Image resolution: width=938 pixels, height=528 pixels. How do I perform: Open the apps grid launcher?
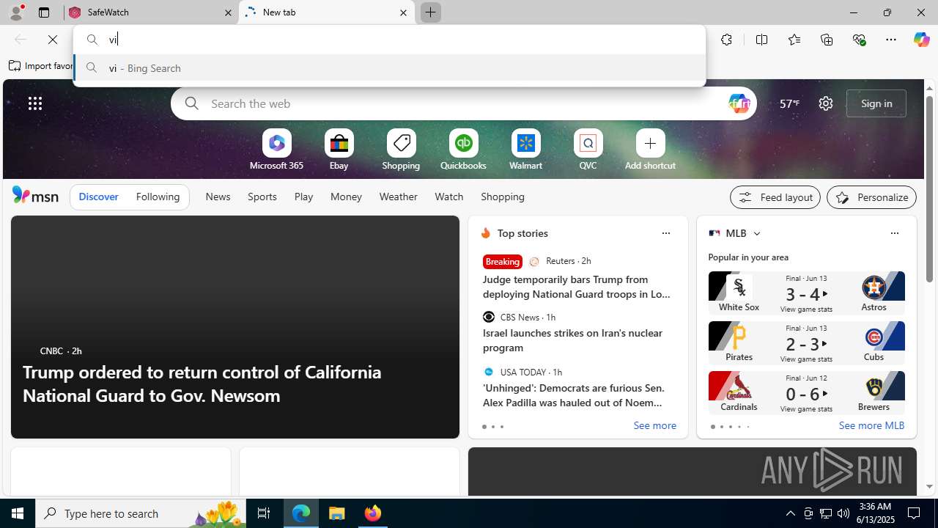35,103
